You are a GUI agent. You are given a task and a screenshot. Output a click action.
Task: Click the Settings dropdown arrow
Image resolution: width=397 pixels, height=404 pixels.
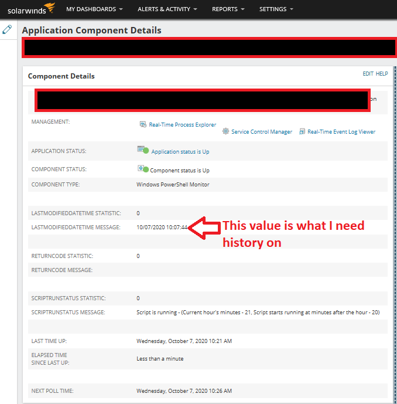click(291, 9)
